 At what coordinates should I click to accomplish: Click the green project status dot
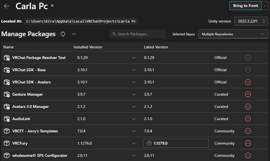click(x=52, y=6)
